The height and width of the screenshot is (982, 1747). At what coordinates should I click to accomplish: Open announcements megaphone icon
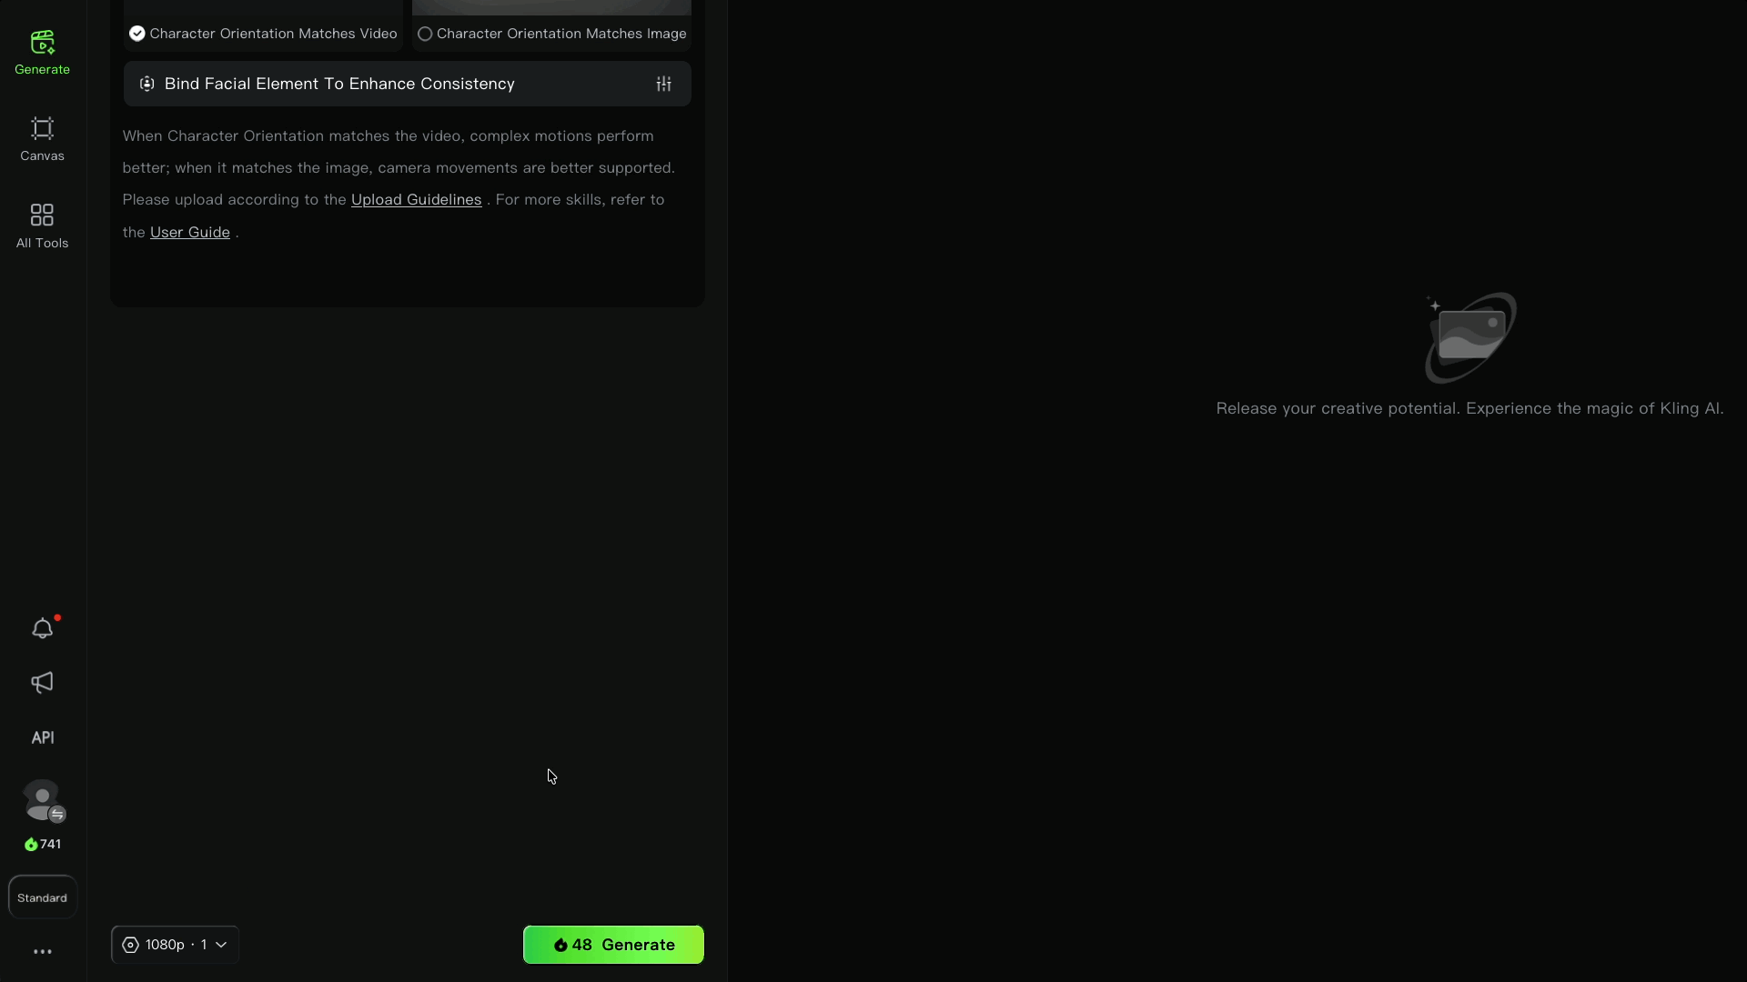point(42,683)
